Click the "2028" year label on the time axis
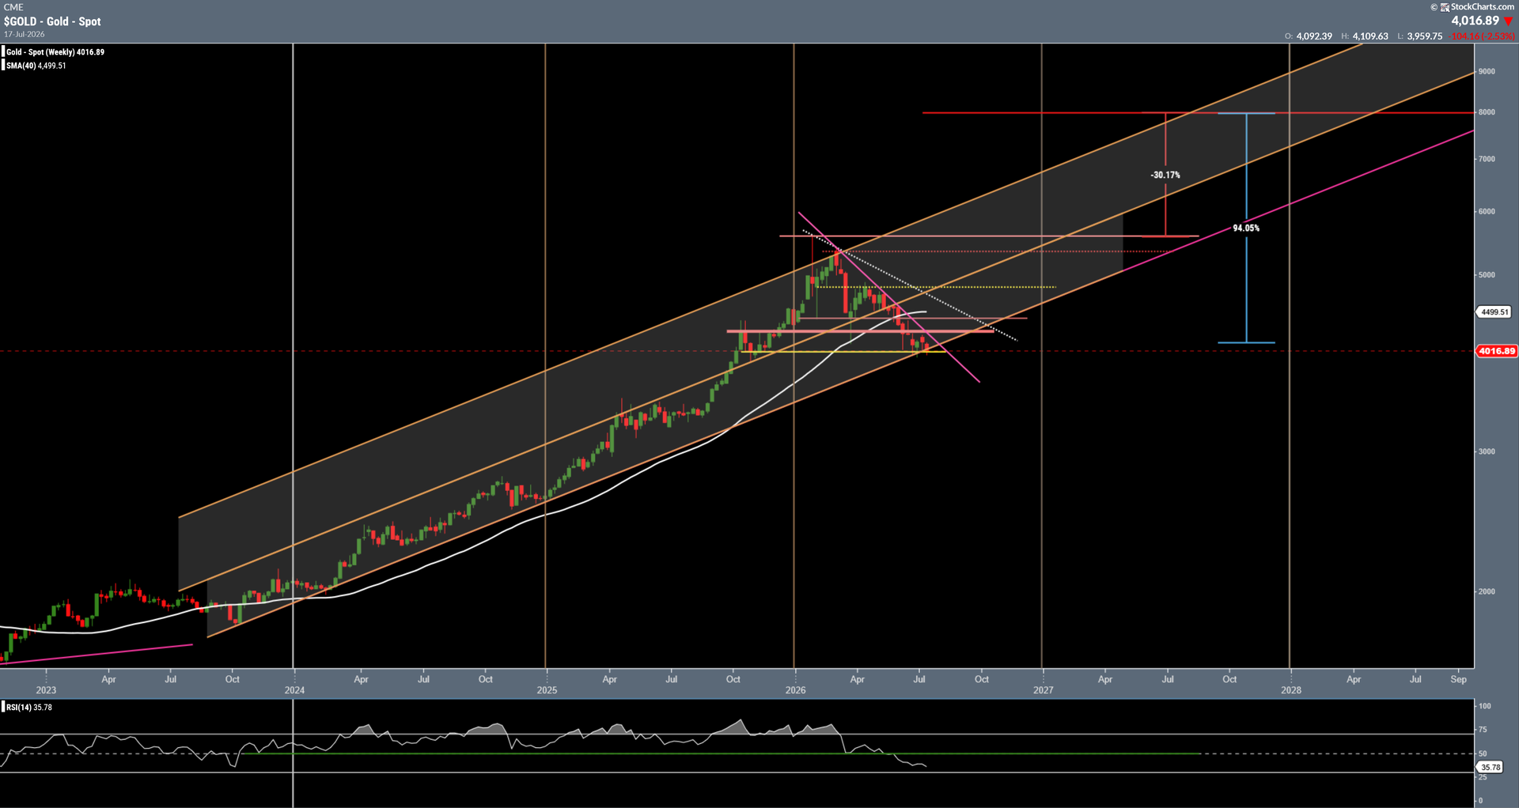The width and height of the screenshot is (1519, 808). pos(1291,690)
